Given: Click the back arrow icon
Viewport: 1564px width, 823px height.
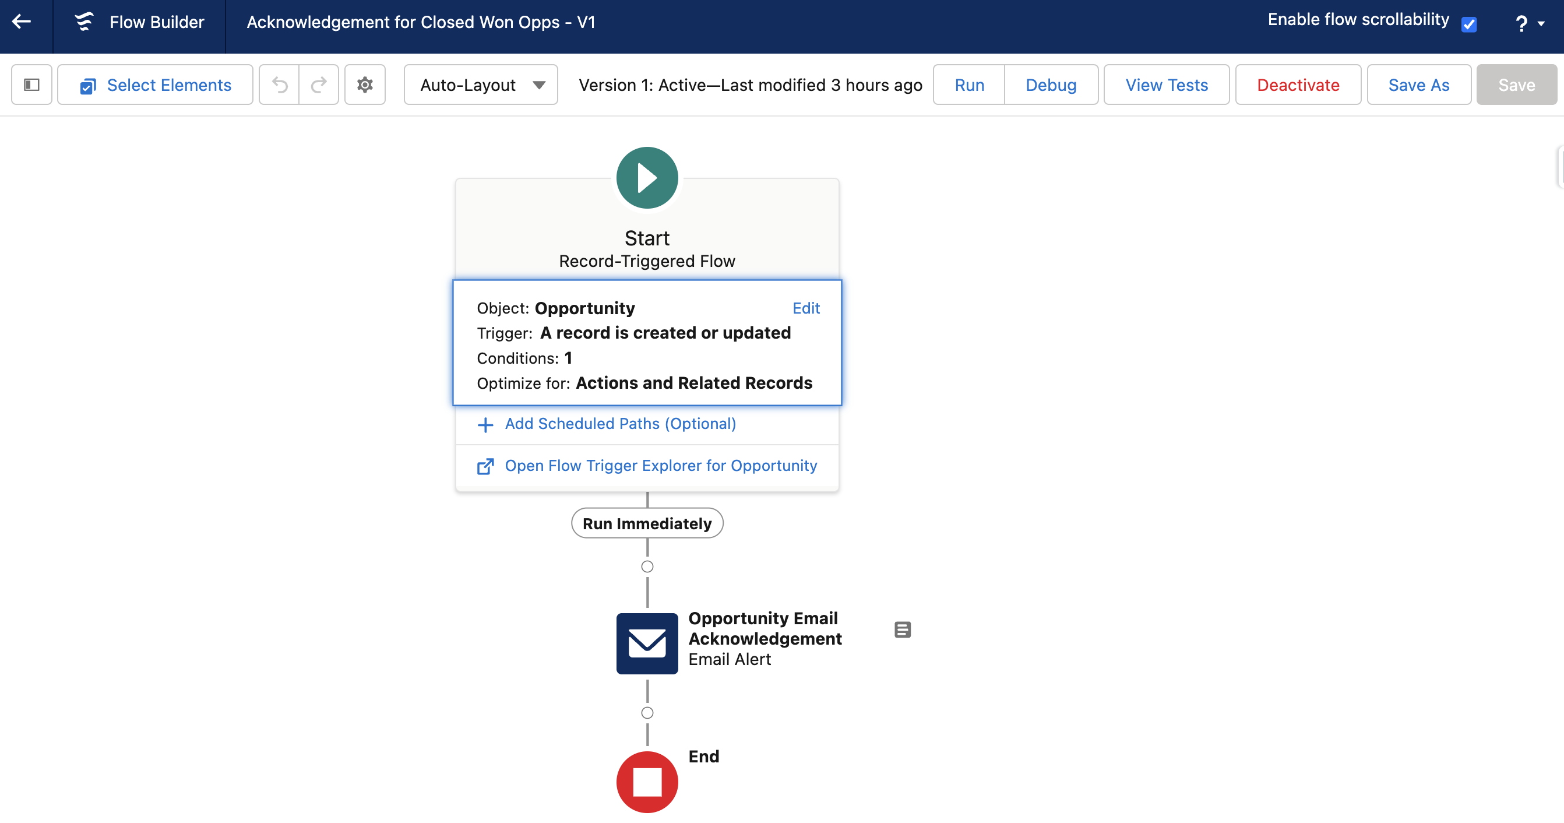Looking at the screenshot, I should [22, 22].
